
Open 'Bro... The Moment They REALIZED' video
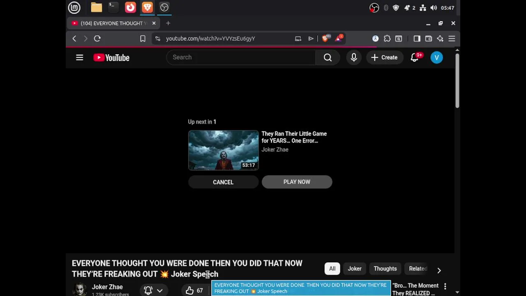point(415,289)
